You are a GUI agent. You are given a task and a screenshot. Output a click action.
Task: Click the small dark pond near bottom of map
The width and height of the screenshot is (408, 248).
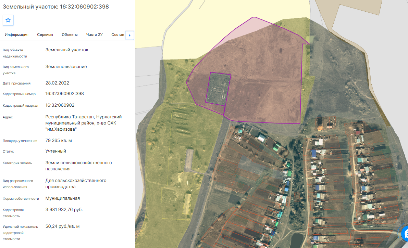click(297, 240)
